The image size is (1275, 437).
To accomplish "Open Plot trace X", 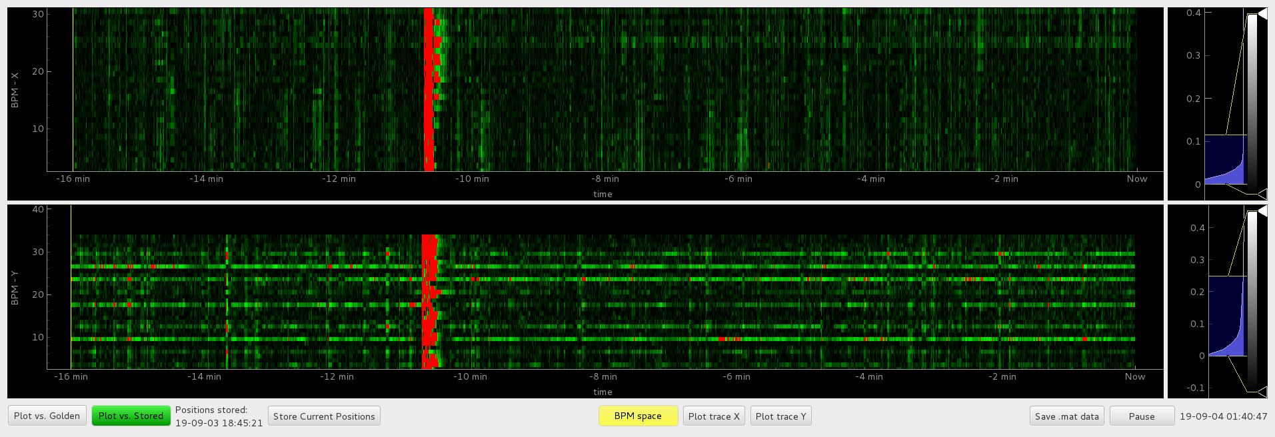I will [714, 416].
